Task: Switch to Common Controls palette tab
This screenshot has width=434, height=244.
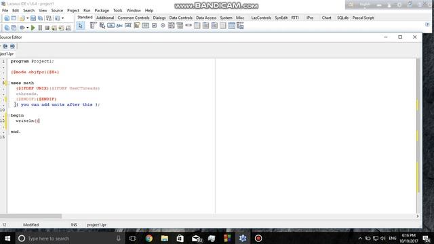Action: click(134, 18)
